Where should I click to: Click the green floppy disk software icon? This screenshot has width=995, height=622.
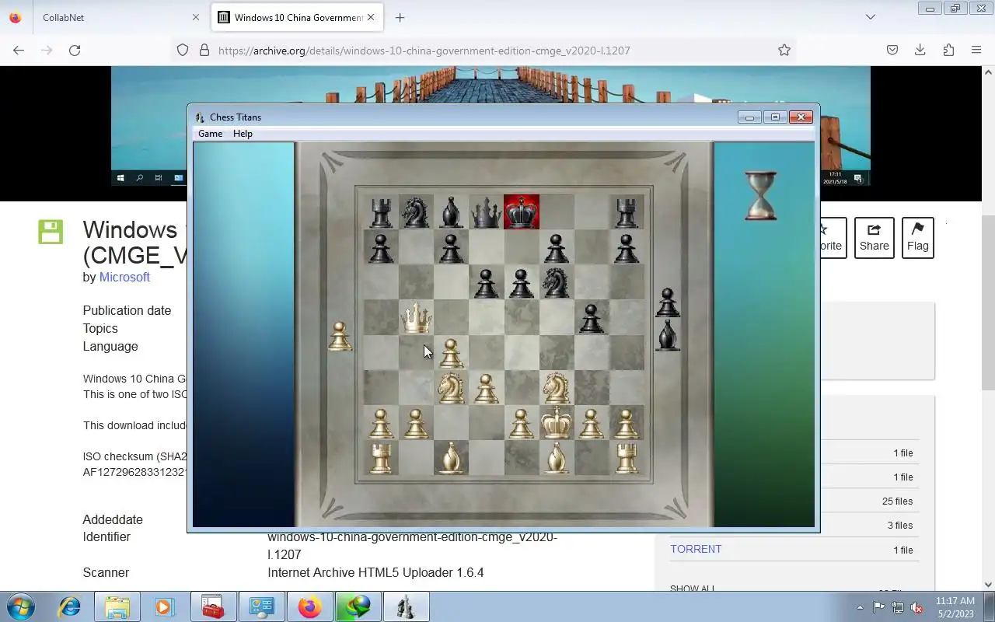(x=51, y=232)
